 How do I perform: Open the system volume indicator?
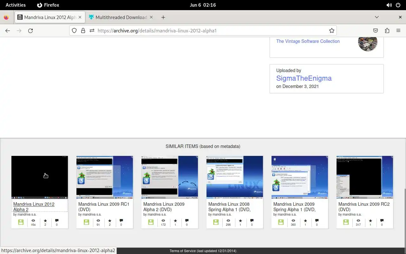tap(389, 5)
